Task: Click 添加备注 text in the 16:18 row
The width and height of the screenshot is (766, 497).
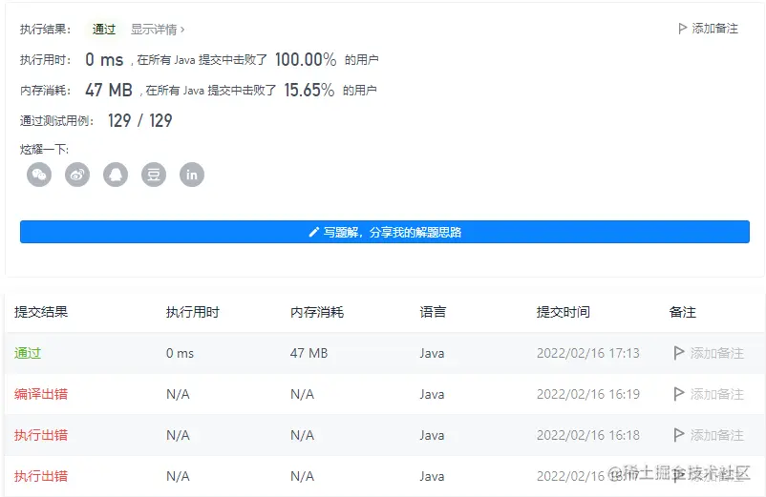Action: point(716,435)
